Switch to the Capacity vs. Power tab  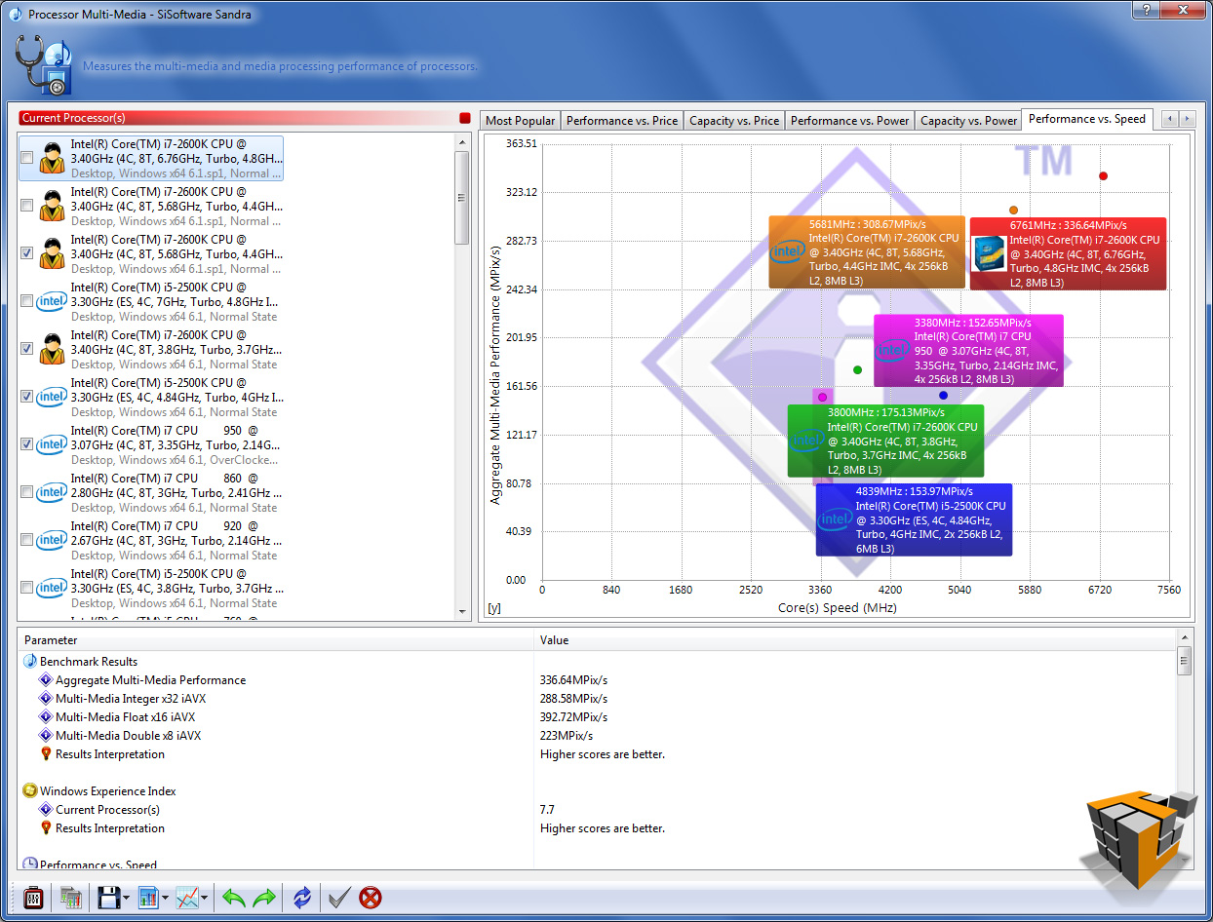click(x=968, y=121)
